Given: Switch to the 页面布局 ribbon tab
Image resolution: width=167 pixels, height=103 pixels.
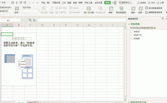Looking at the screenshot, I should click(x=56, y=3).
